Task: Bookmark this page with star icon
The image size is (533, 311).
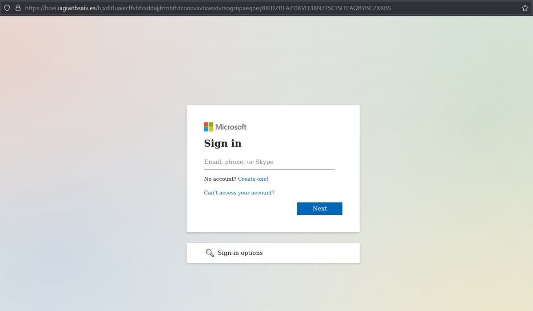Action: 525,8
